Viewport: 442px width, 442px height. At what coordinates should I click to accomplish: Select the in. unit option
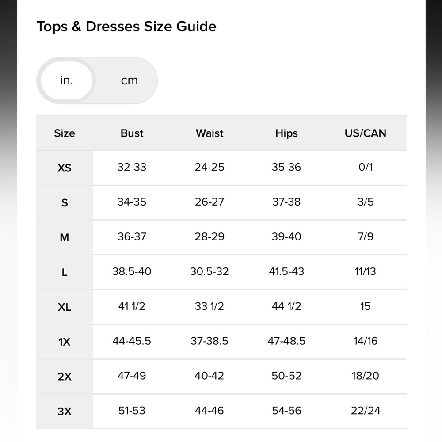(x=67, y=80)
